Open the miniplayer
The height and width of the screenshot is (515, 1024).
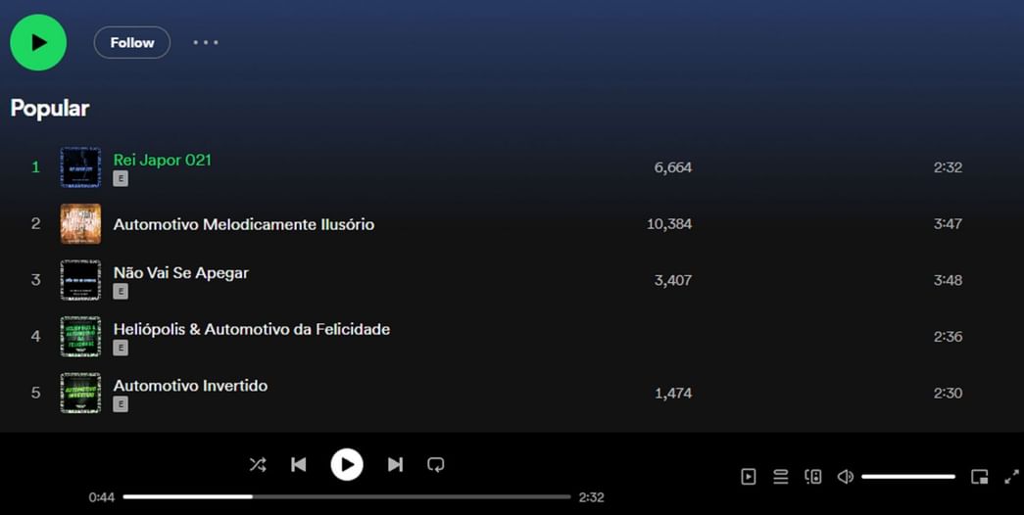980,477
